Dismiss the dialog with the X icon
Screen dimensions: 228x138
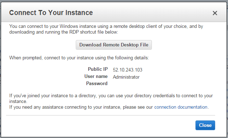(x=215, y=13)
